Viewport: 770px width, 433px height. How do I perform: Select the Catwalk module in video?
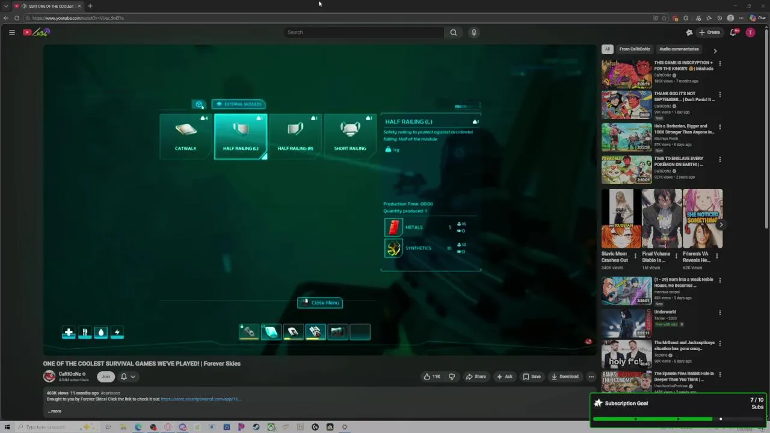click(x=185, y=136)
